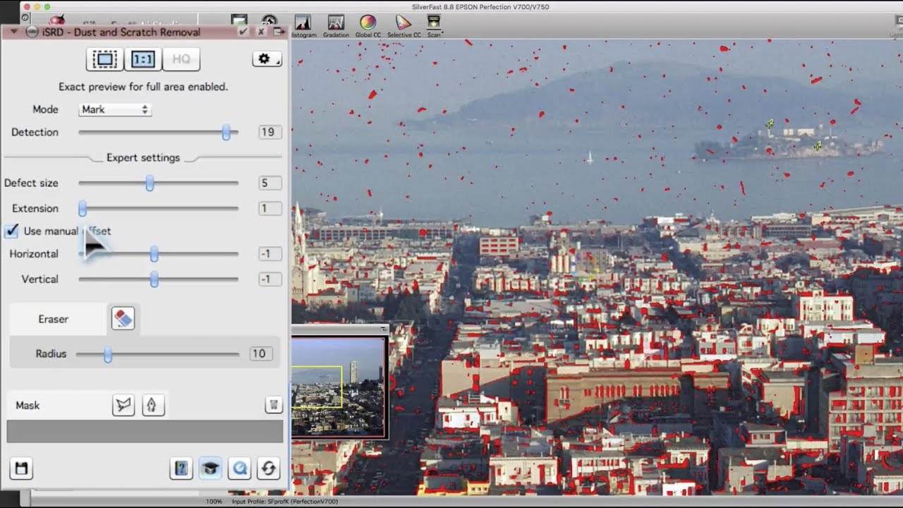Choose the pen mask tool

click(x=154, y=405)
